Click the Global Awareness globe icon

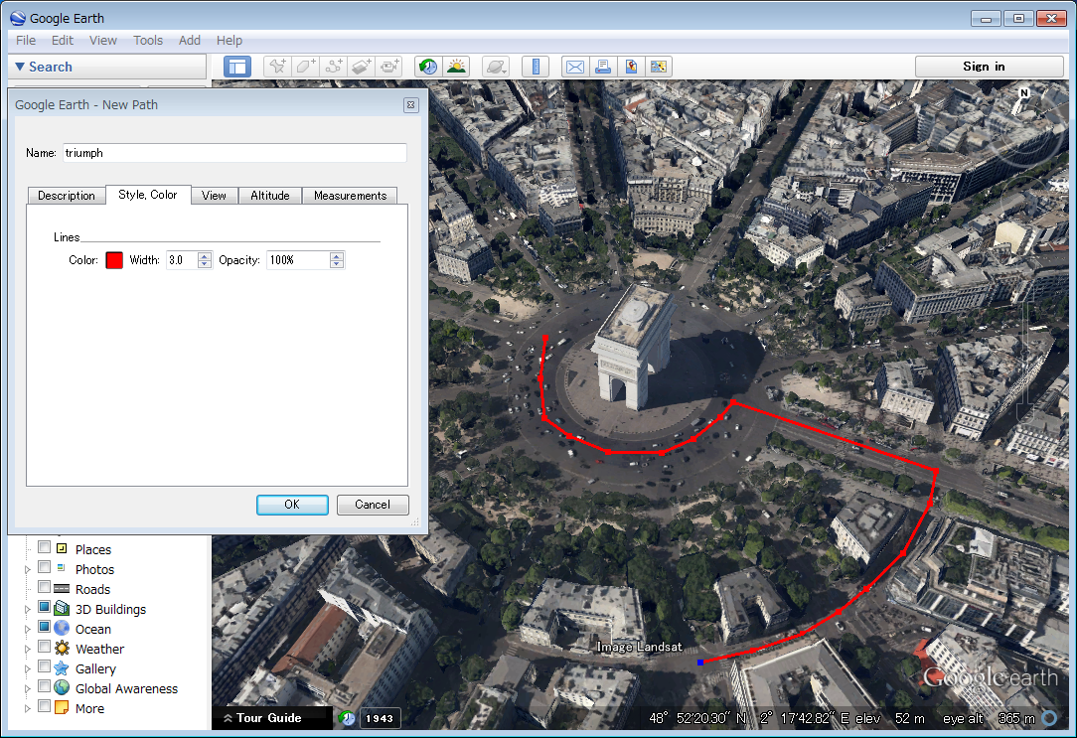point(62,688)
